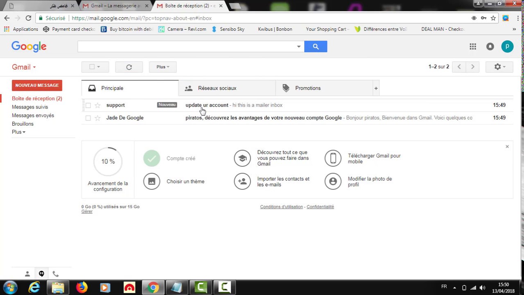Open Messages suivis folder
Screen dimensions: 524x295
(x=30, y=107)
